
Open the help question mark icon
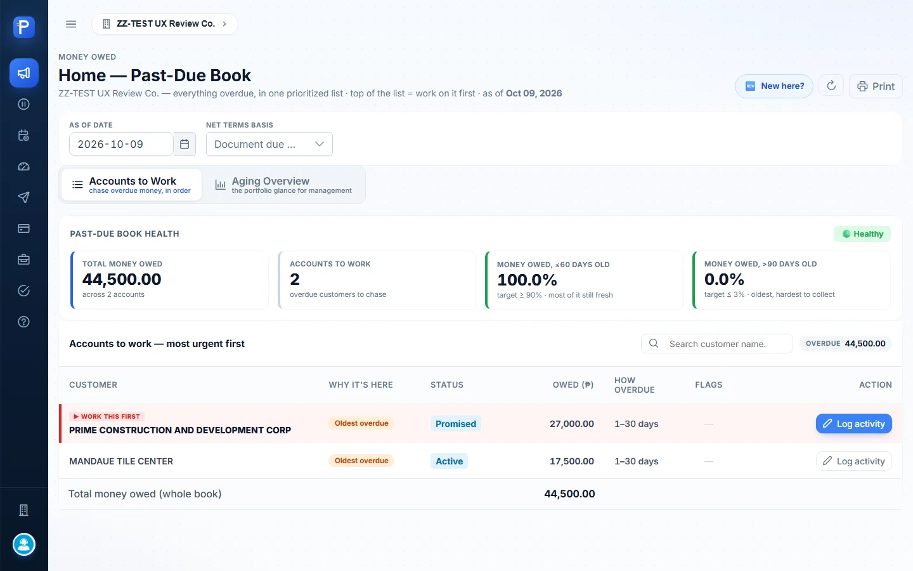[x=24, y=322]
